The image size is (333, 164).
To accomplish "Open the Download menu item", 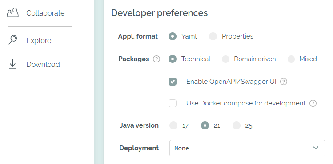I will coord(34,64).
